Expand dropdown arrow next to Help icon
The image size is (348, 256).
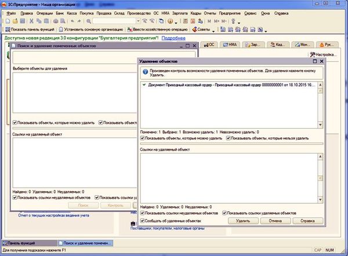click(x=176, y=23)
